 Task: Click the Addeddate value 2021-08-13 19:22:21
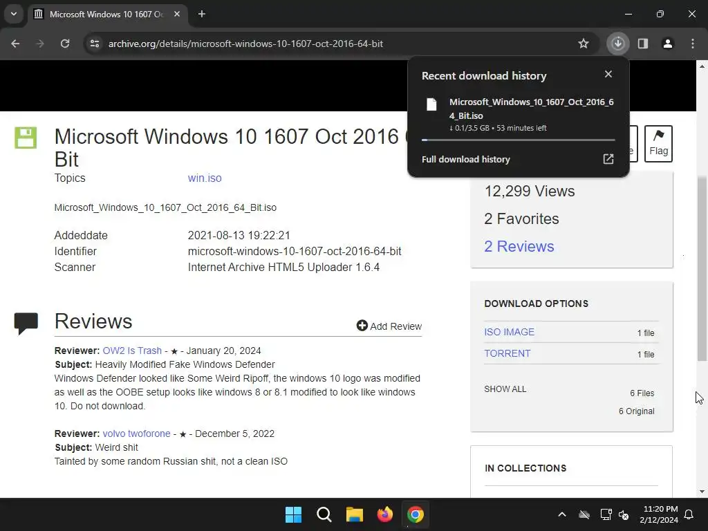click(x=239, y=236)
